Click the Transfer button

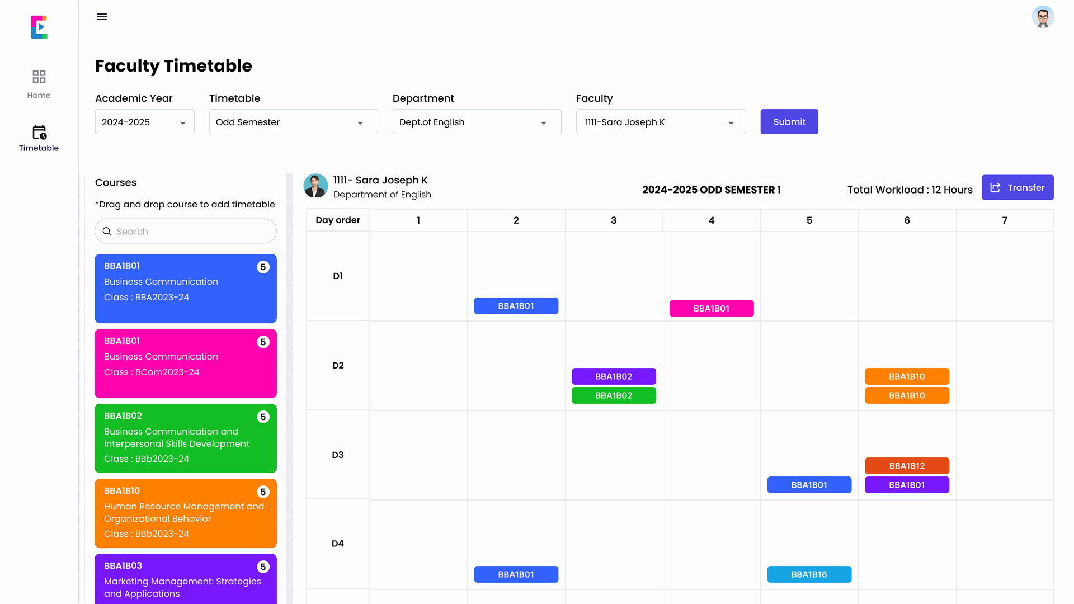tap(1017, 188)
